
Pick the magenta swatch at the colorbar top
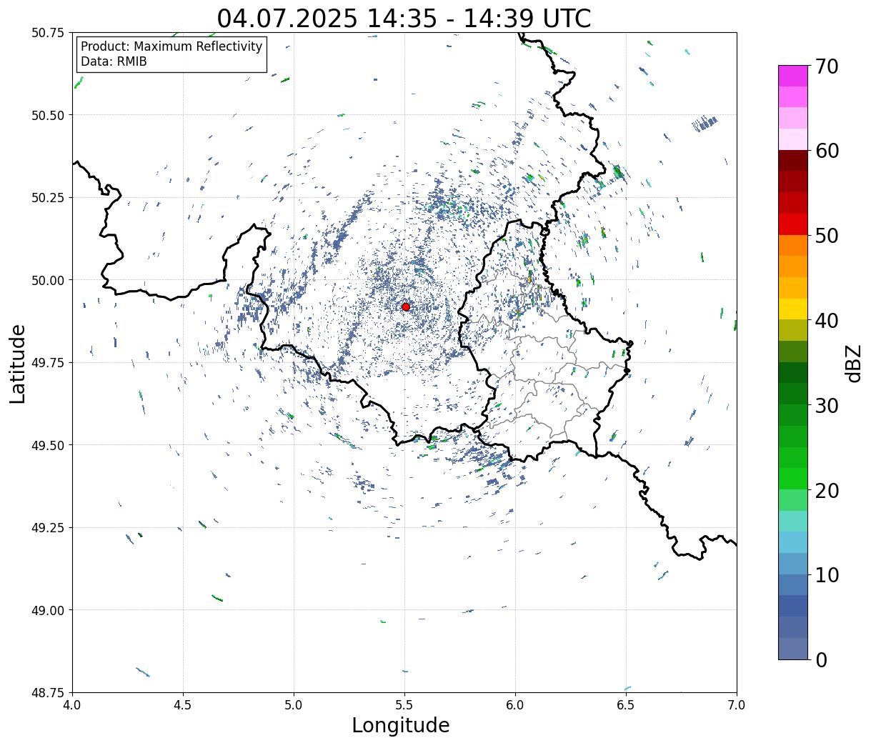coord(793,76)
